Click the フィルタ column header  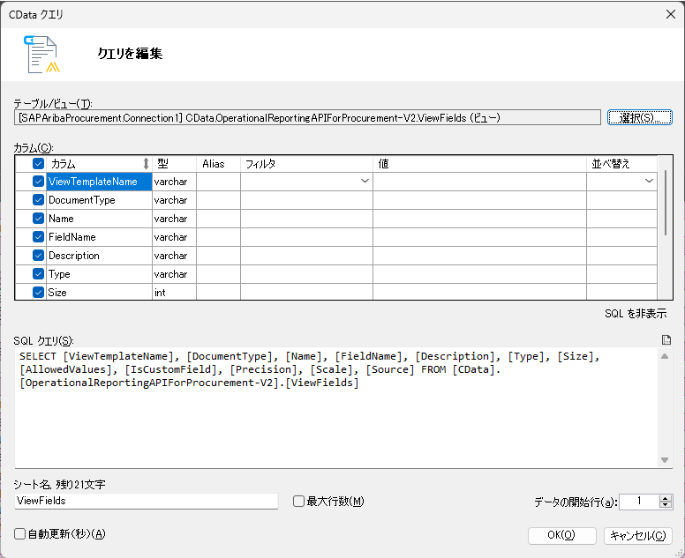[306, 164]
